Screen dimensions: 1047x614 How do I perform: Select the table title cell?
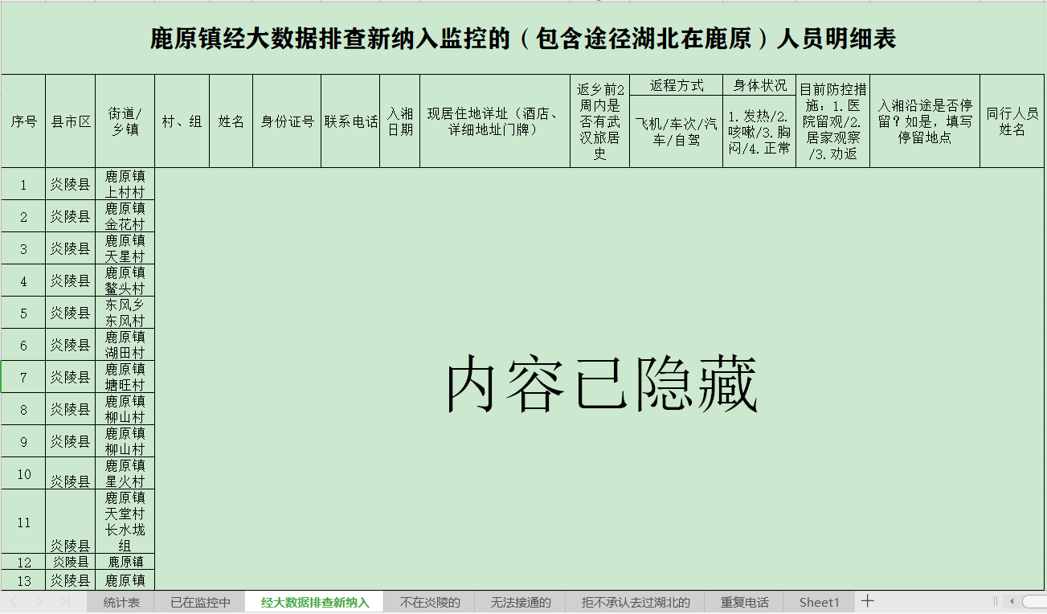tap(523, 39)
